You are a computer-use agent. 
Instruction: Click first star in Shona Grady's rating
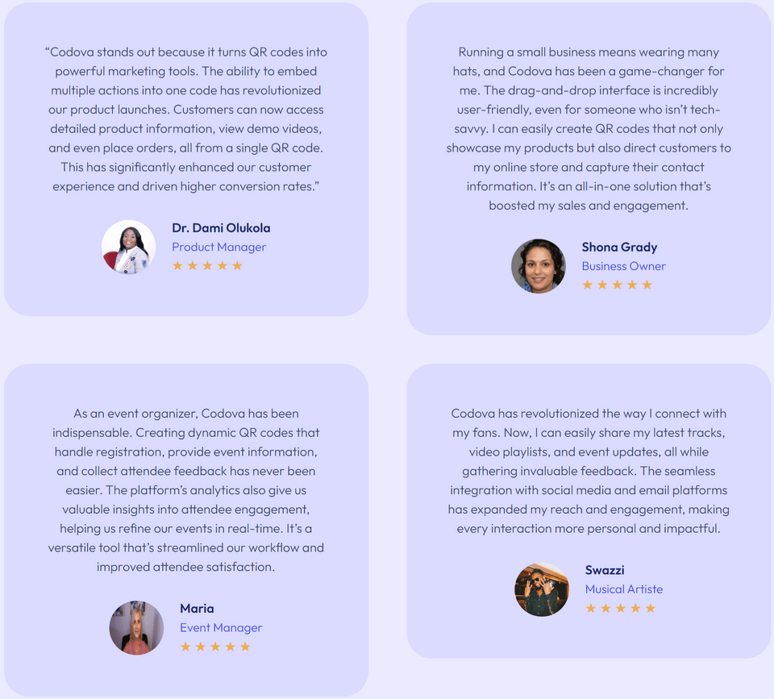[587, 285]
